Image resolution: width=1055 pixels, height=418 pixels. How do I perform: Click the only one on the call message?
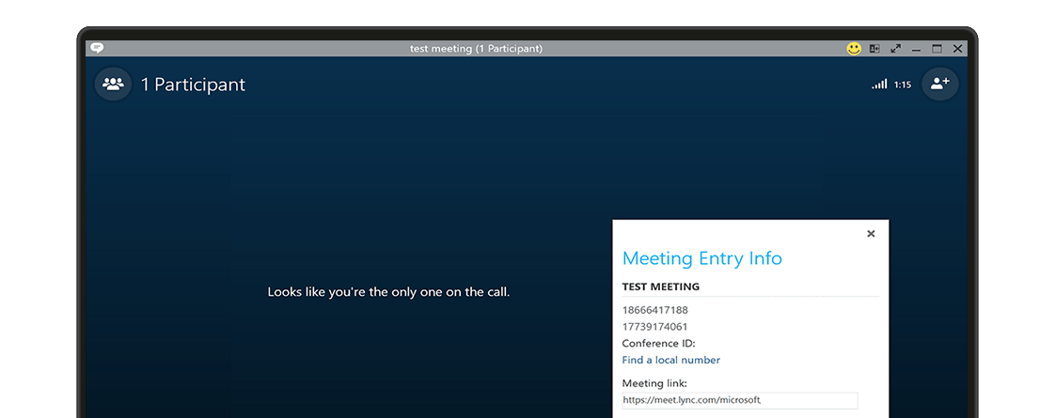click(x=388, y=292)
